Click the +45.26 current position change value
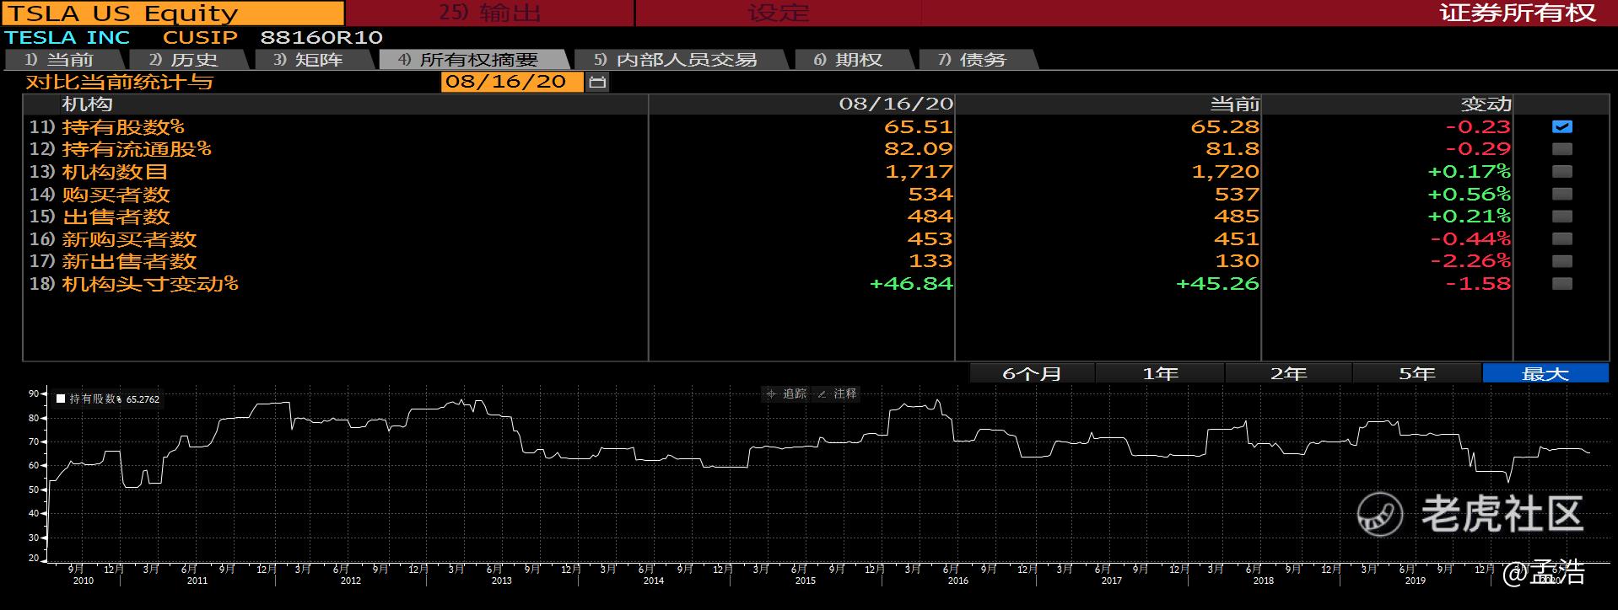The image size is (1618, 610). pyautogui.click(x=1217, y=283)
